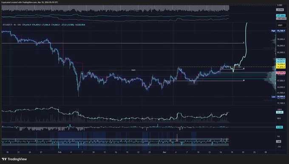
Task: Click the Feb label on time axis
Action: click(59, 152)
